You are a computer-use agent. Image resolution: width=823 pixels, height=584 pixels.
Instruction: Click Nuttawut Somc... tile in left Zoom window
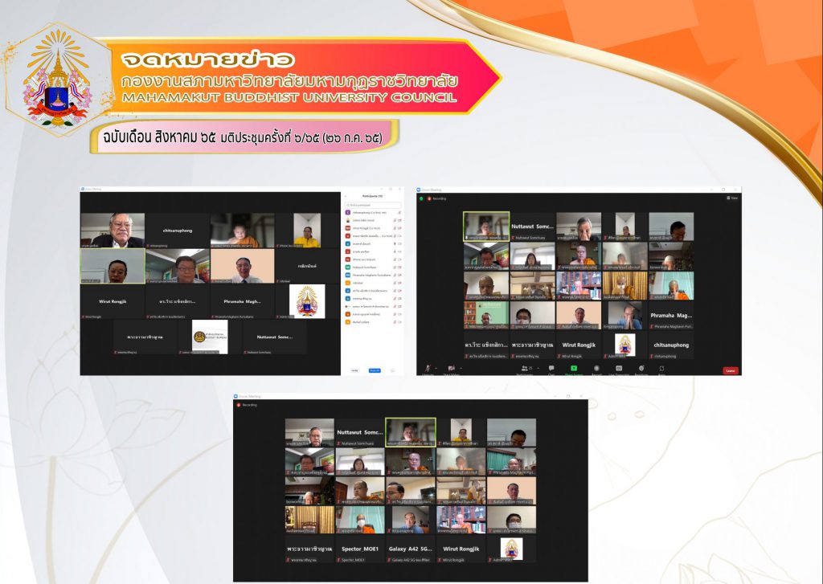click(x=275, y=337)
